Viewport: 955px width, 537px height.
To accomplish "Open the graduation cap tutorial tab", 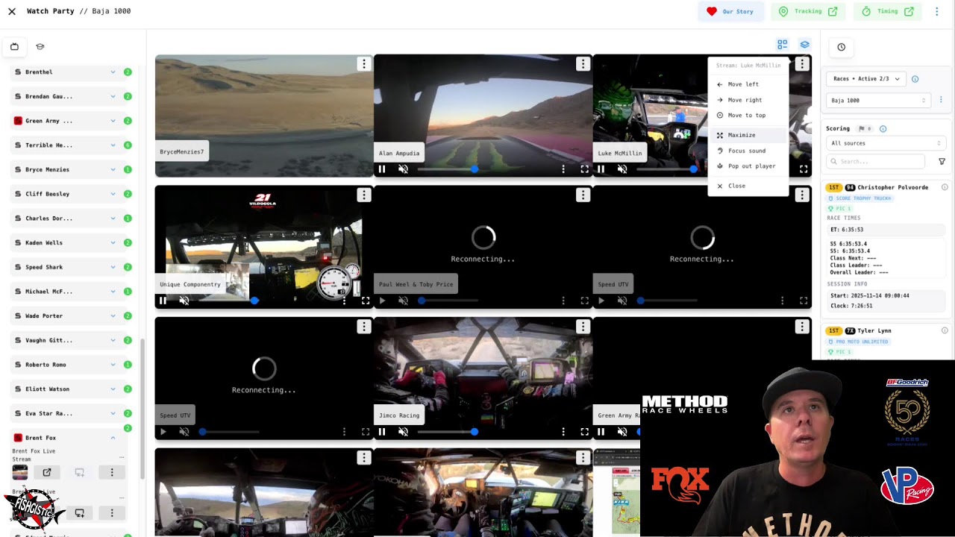I will click(40, 47).
